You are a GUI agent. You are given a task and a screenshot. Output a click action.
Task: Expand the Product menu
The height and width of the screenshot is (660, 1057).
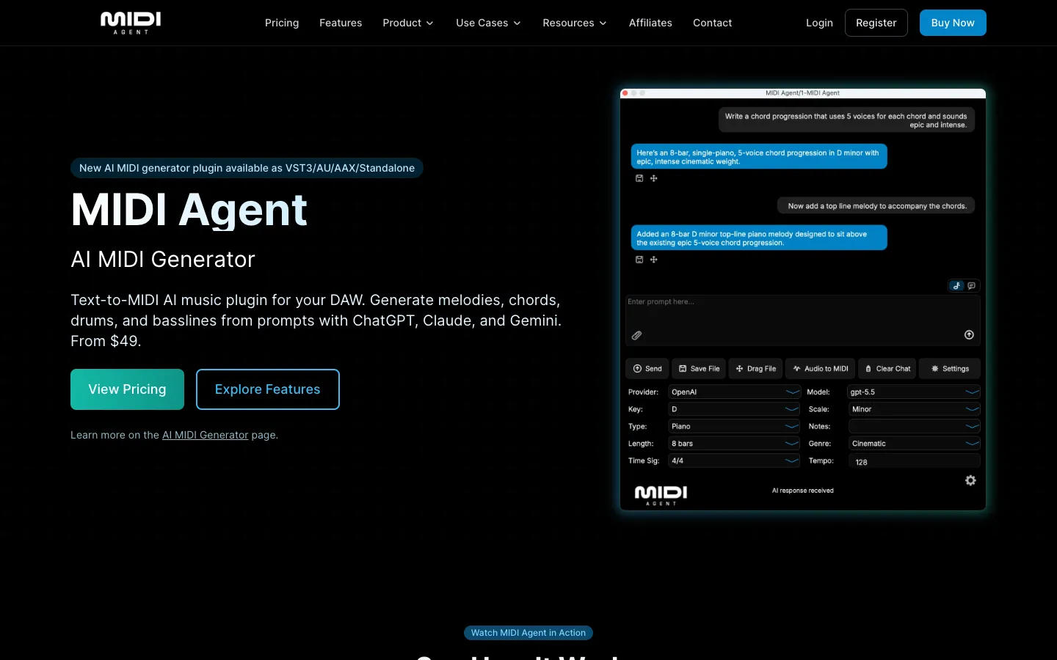pos(408,23)
